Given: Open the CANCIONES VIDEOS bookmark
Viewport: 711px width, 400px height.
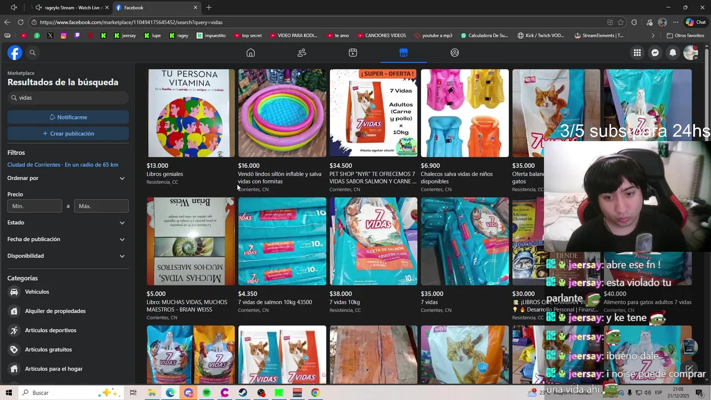Looking at the screenshot, I should 381,36.
